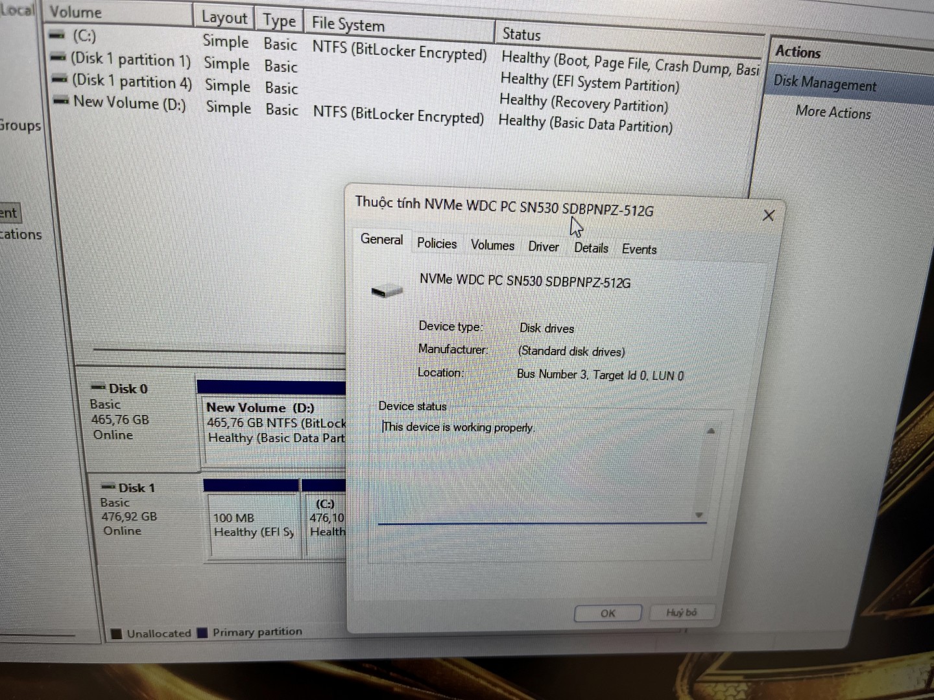This screenshot has width=934, height=700.
Task: Click the Huỷ bỏ cancel button
Action: [681, 612]
